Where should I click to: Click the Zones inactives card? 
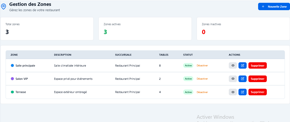[x=243, y=29]
